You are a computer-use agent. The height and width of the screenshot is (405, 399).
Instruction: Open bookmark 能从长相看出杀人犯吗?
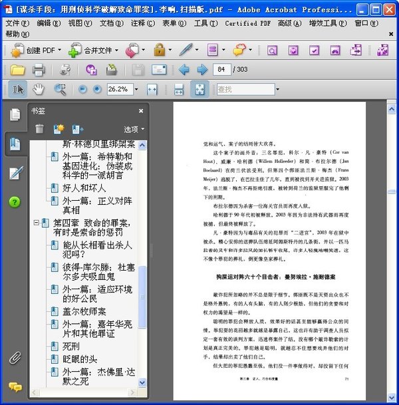click(x=97, y=249)
